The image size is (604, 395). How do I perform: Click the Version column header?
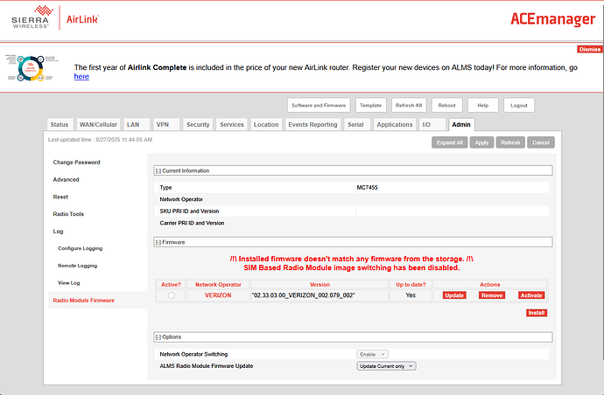tap(320, 285)
